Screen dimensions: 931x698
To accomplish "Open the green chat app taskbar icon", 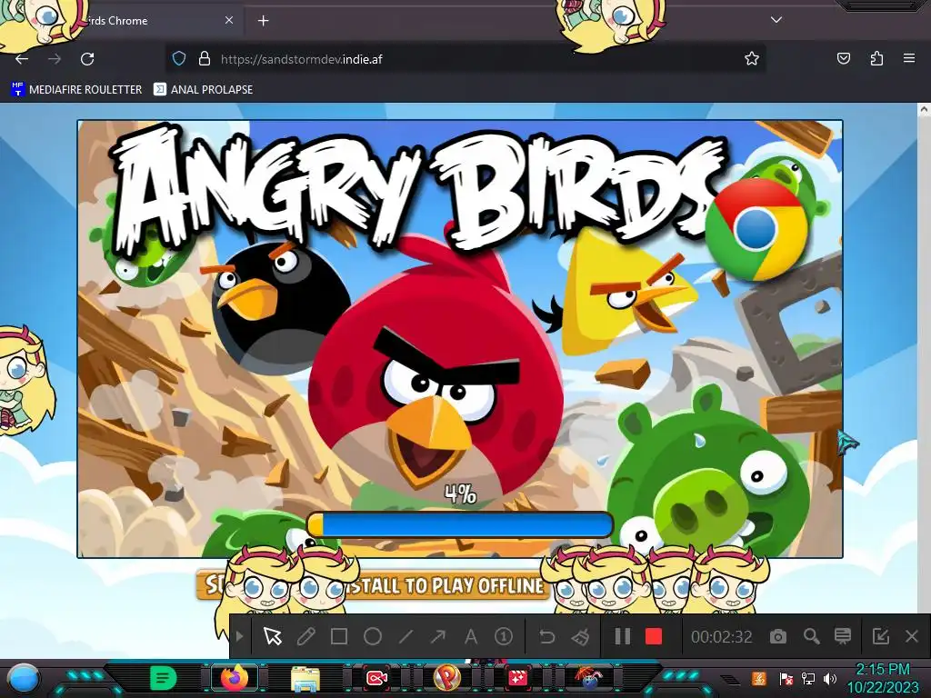I will (x=162, y=678).
